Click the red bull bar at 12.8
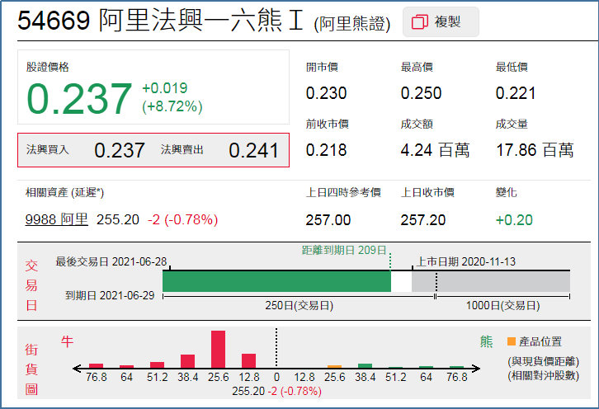599x409 pixels. click(248, 360)
